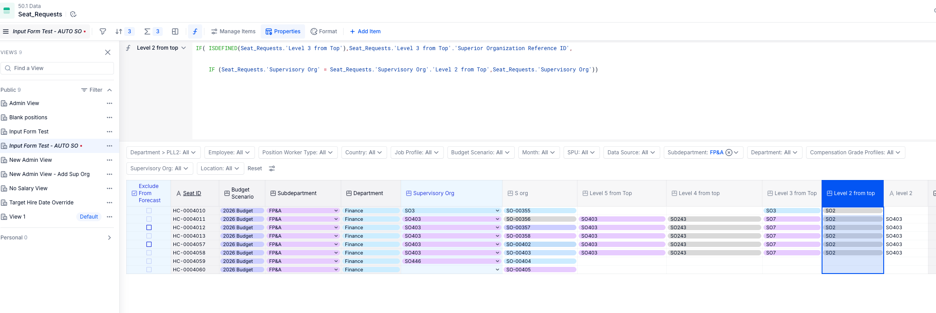
Task: Switch to the Admin View
Action: click(24, 103)
